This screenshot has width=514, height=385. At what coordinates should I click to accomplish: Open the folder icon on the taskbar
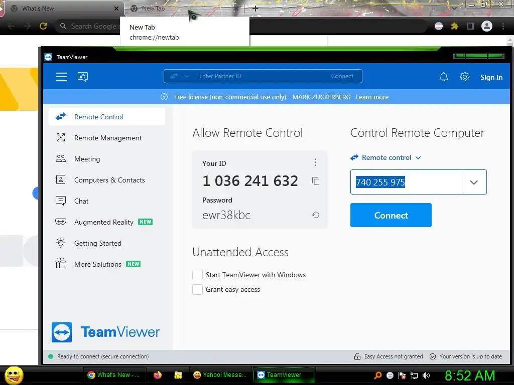coord(178,375)
